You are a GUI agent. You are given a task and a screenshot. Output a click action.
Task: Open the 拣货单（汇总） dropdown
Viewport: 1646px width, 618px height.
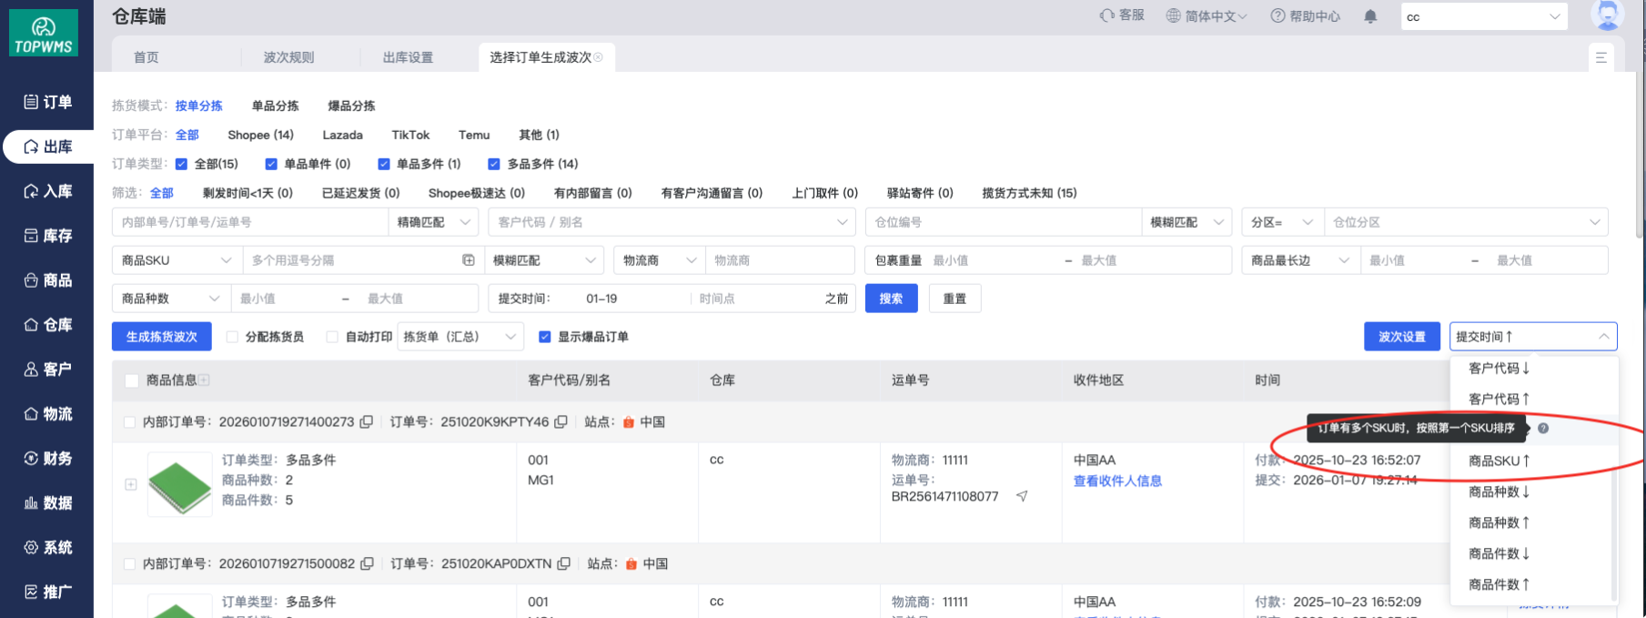click(461, 337)
